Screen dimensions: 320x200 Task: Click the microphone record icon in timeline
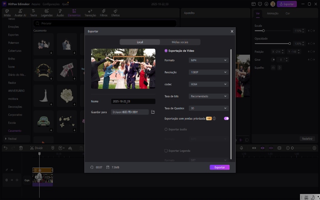click(x=241, y=148)
